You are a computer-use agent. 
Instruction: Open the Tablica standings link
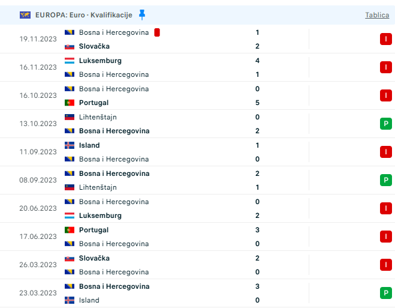[x=377, y=15]
